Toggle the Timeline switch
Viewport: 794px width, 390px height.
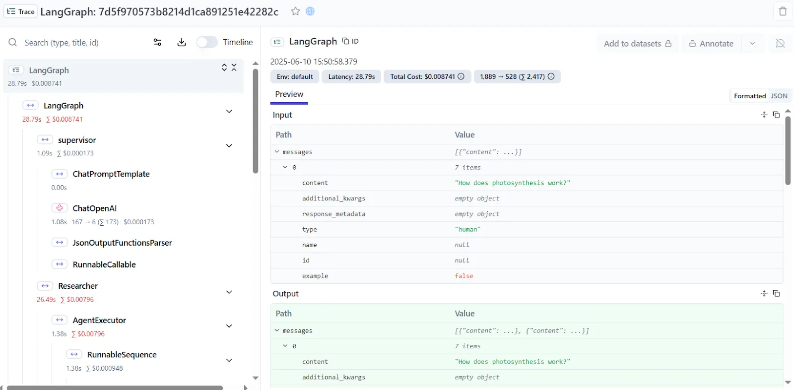[x=207, y=42]
